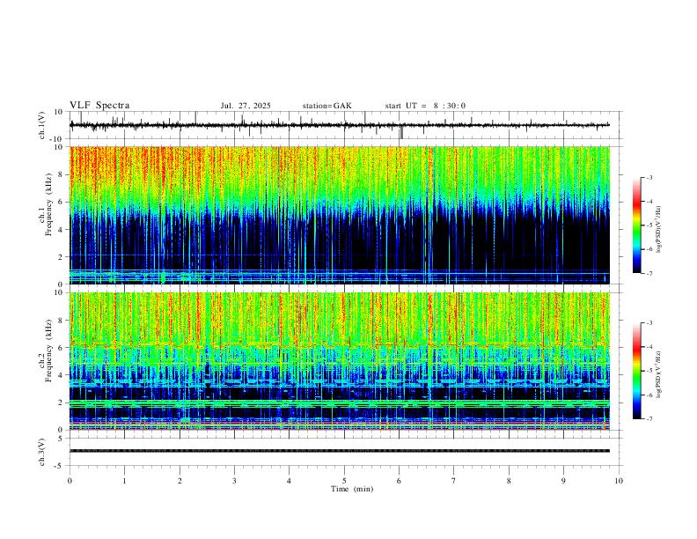Click the "start UT = 8 :30: 0" text

(x=425, y=106)
